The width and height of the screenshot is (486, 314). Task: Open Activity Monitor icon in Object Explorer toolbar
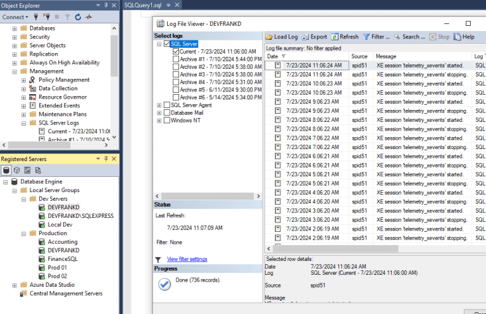[89, 17]
